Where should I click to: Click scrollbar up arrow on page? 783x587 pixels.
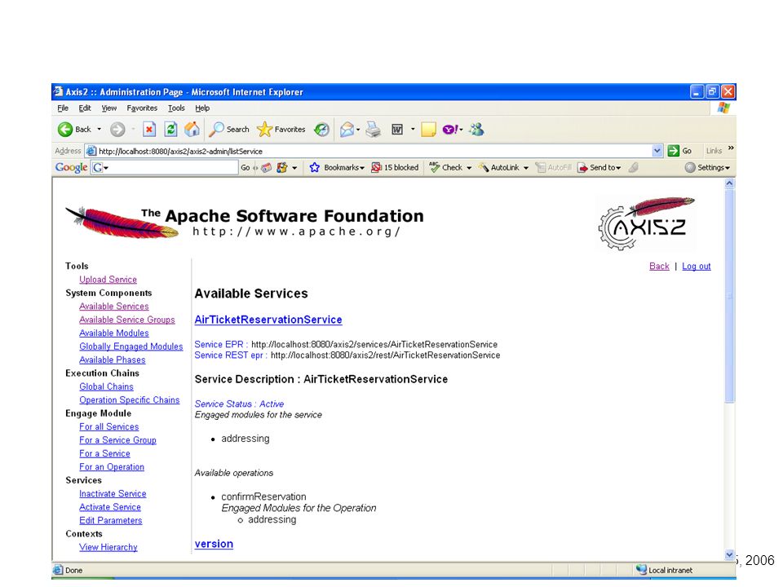(729, 183)
